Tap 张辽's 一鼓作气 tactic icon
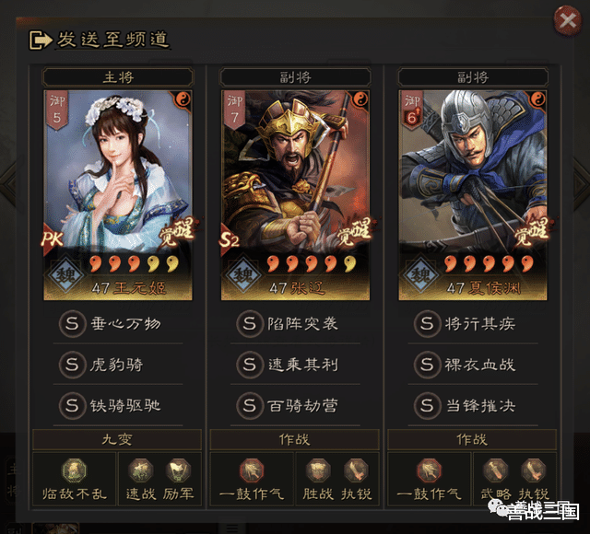 [252, 470]
